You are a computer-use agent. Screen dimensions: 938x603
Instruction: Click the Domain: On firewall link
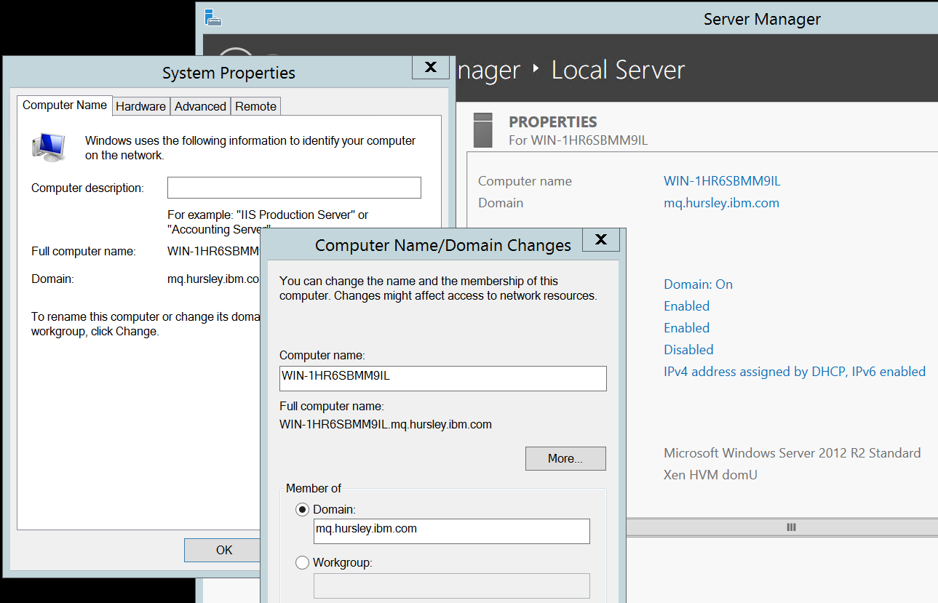tap(698, 284)
